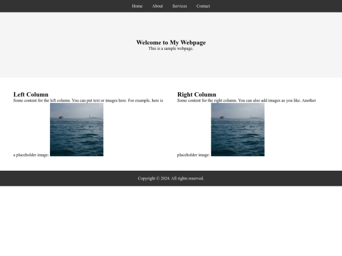Click the 'This is a sample webpage.' text
Image resolution: width=342 pixels, height=256 pixels.
coord(171,49)
